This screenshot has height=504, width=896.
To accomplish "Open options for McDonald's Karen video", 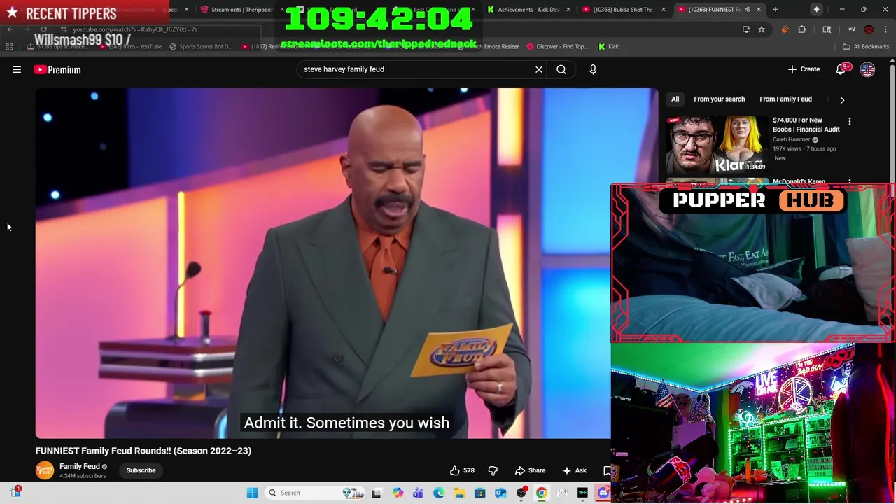I will pyautogui.click(x=850, y=182).
